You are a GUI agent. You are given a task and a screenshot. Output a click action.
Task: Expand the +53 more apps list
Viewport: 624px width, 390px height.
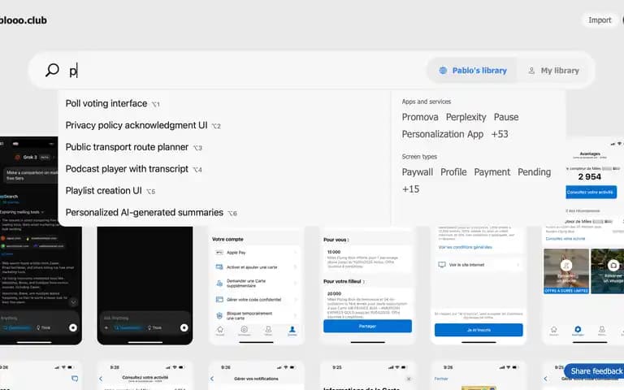(500, 134)
